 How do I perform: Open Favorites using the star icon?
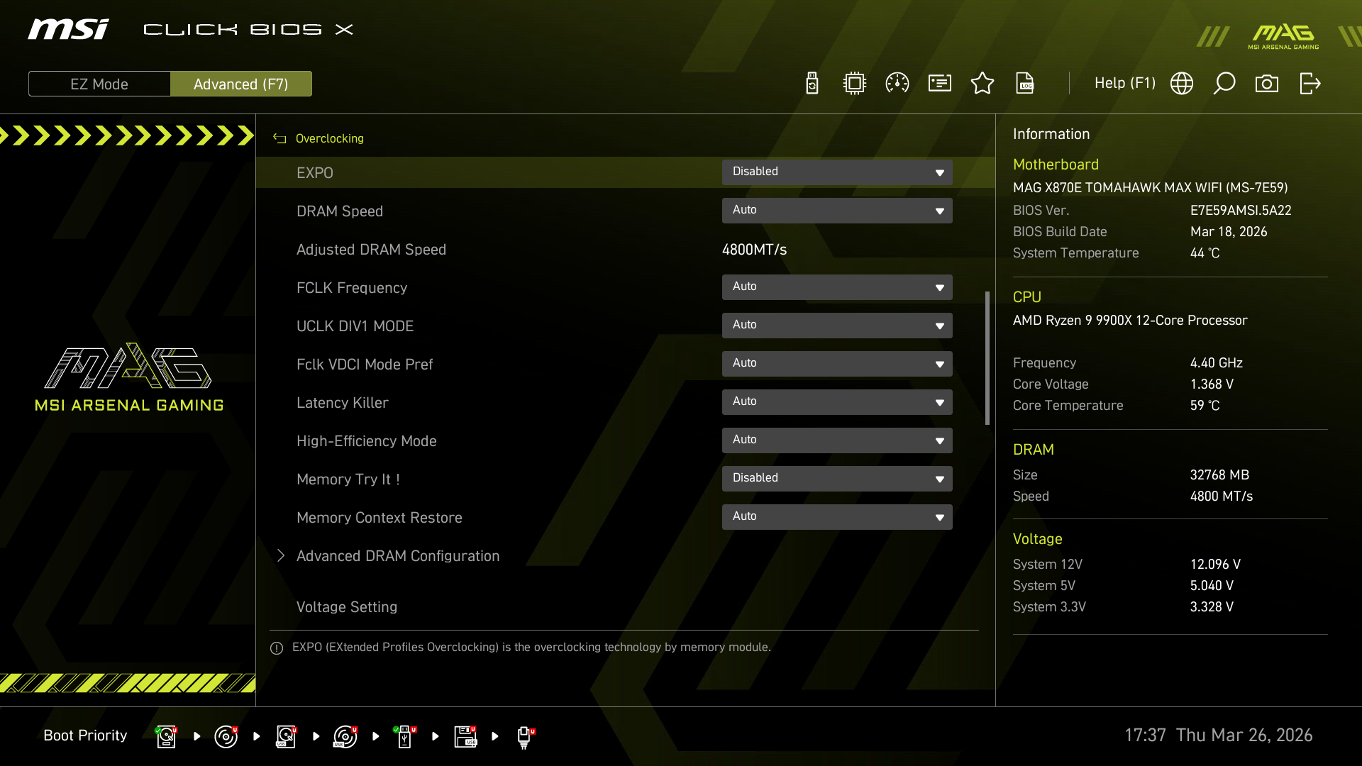pos(982,83)
